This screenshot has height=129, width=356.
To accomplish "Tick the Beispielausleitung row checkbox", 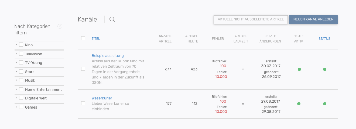I will [x=83, y=69].
